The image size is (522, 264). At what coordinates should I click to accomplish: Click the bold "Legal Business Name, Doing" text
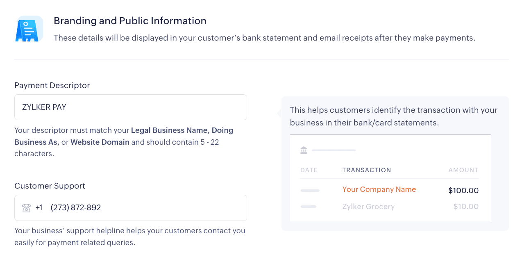click(x=182, y=130)
